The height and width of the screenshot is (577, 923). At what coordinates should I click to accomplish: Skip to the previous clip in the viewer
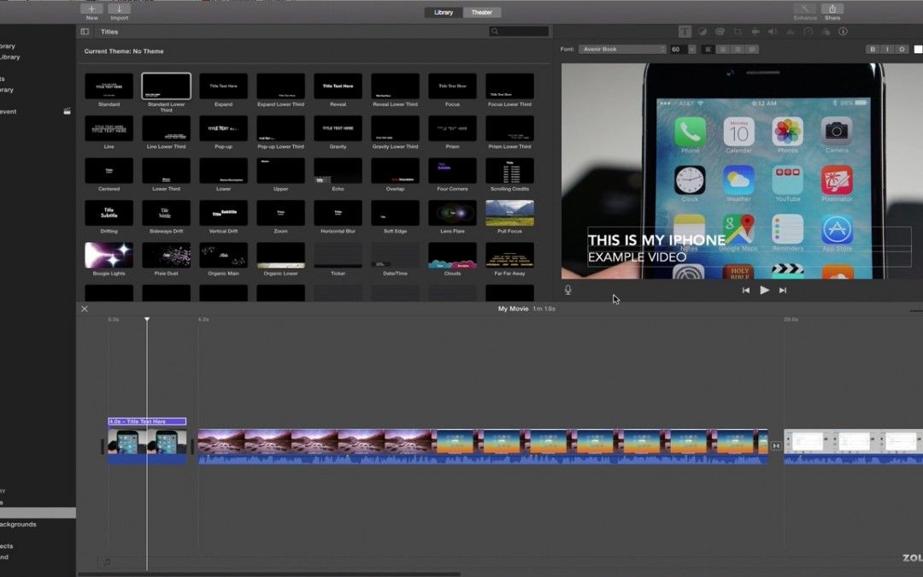746,291
